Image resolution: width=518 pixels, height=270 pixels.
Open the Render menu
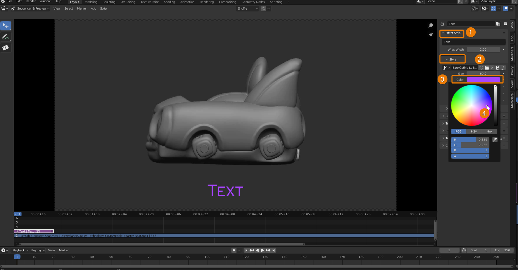30,1
